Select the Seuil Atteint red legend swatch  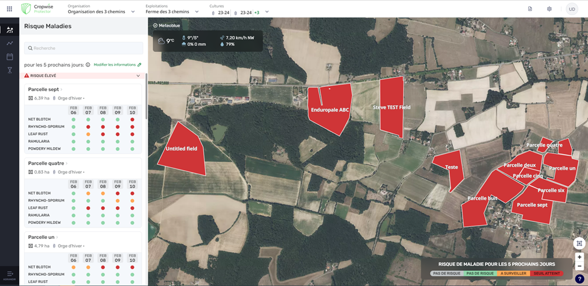pyautogui.click(x=546, y=273)
